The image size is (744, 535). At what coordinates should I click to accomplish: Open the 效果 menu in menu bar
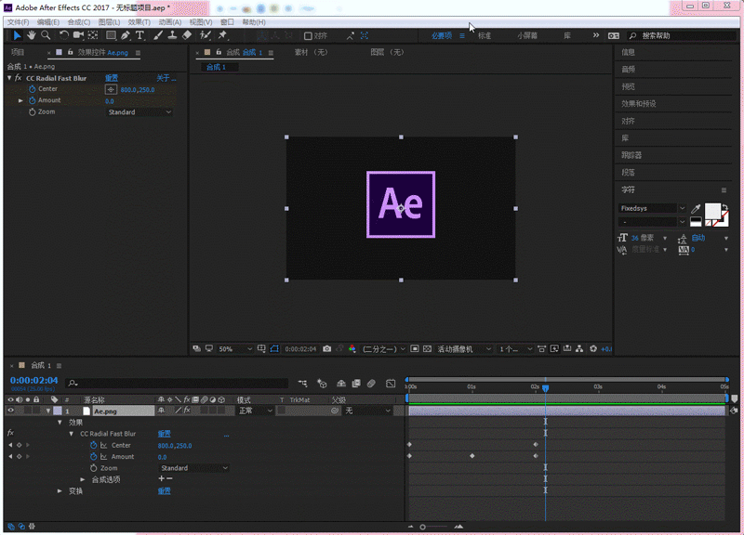point(139,21)
